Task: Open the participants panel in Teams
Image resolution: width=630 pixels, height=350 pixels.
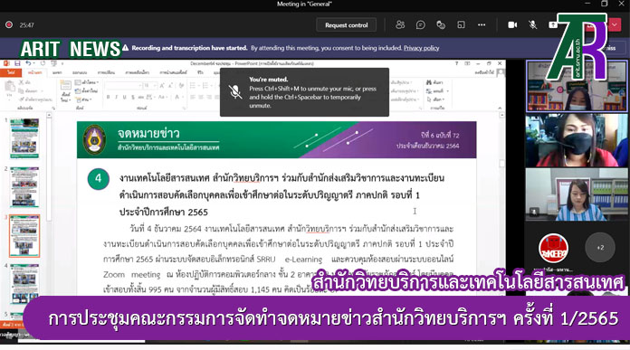Action: click(x=400, y=25)
